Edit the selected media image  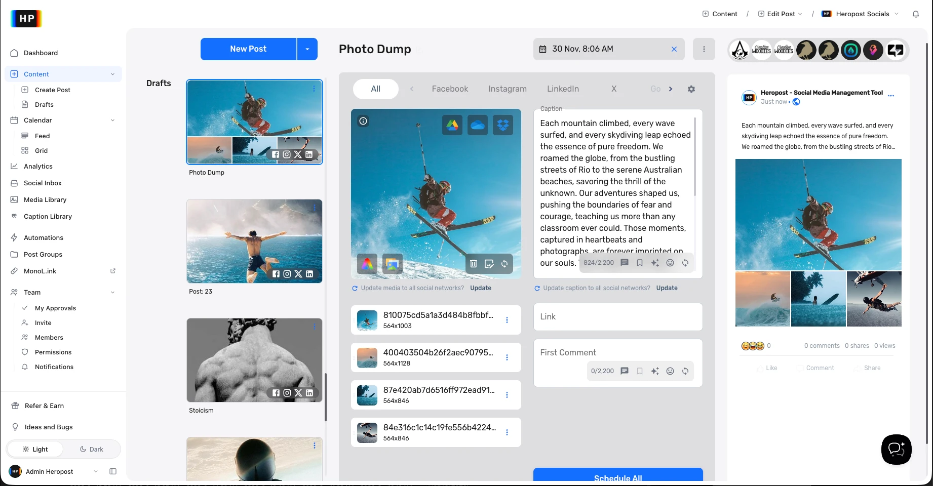click(489, 263)
